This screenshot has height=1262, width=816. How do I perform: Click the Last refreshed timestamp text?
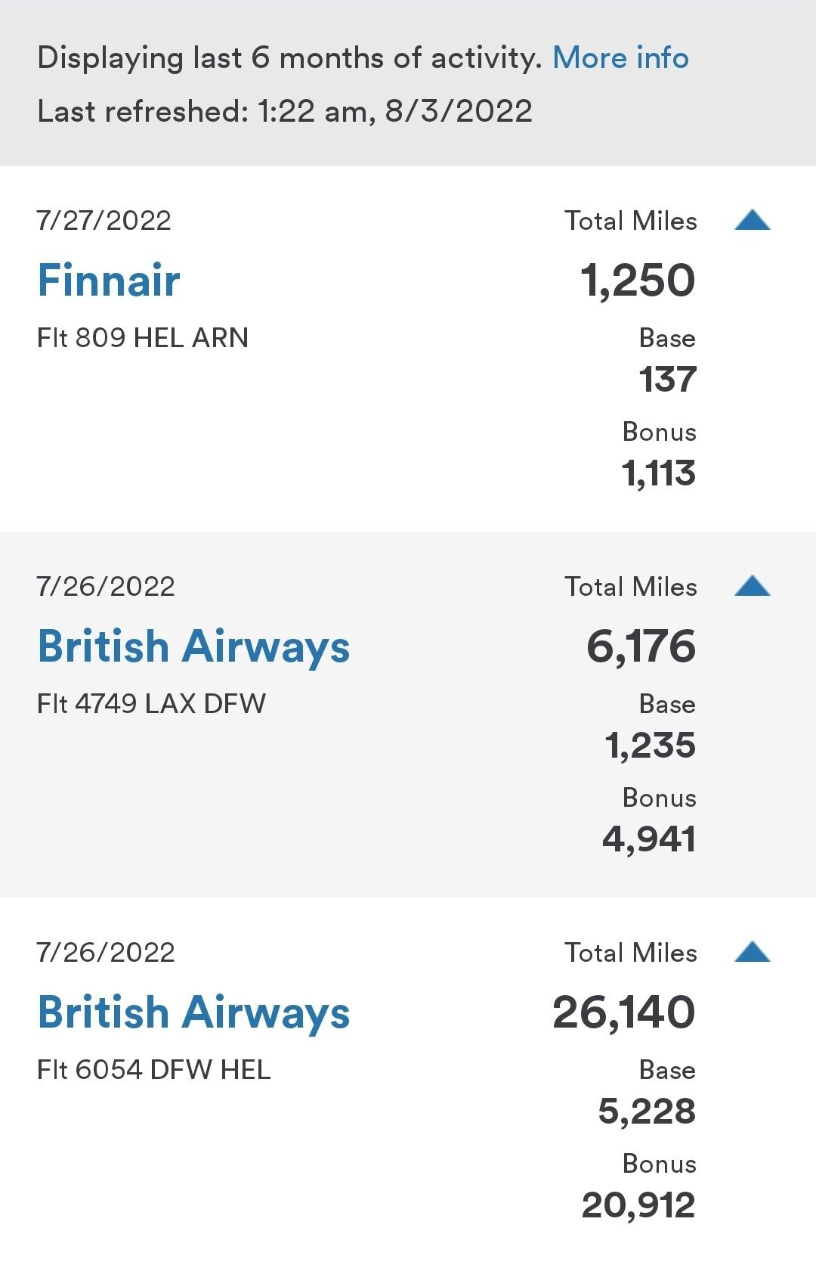285,112
